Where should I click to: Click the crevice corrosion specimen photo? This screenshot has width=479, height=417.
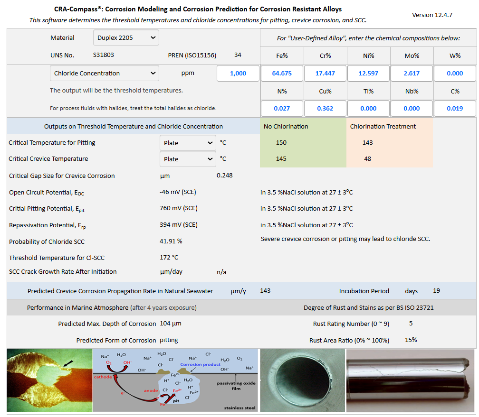49,380
